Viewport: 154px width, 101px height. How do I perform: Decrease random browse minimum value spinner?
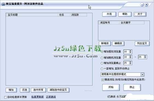coord(130,58)
